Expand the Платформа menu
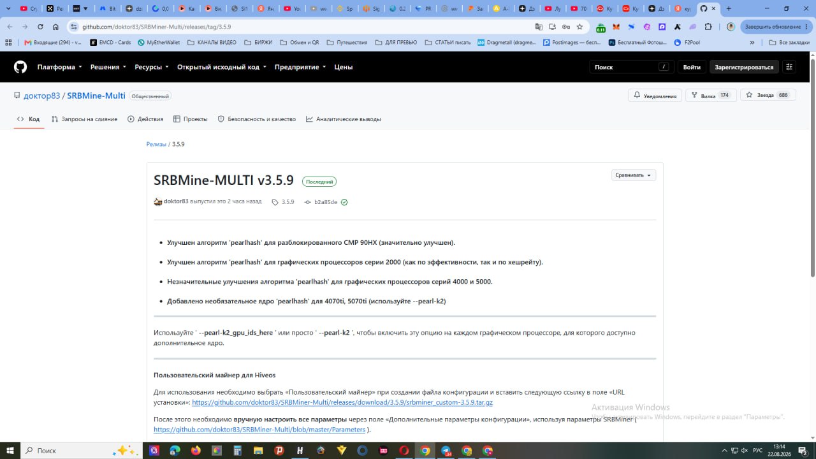 [60, 67]
